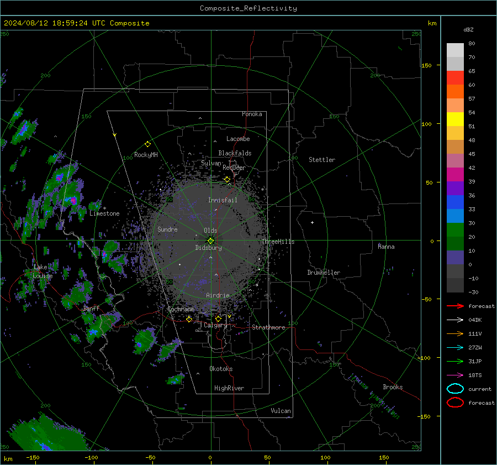The height and width of the screenshot is (465, 497).
Task: Click the yellow diamond marker below RedDeer
Action: [x=228, y=180]
